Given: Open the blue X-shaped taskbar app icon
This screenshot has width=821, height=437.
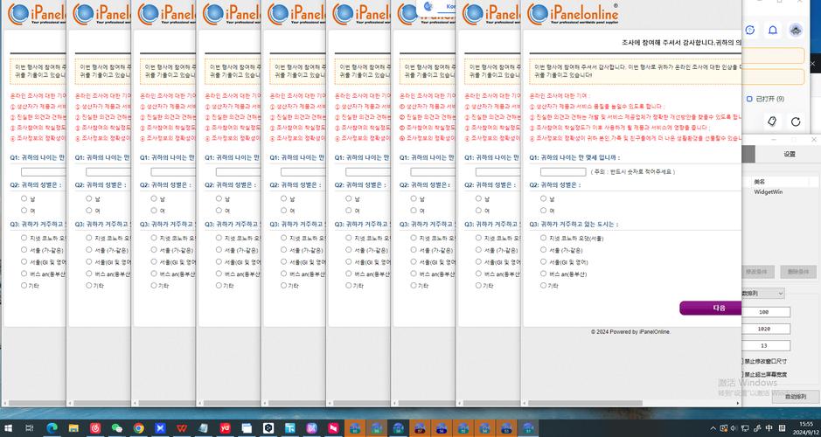Looking at the screenshot, I should [x=160, y=427].
